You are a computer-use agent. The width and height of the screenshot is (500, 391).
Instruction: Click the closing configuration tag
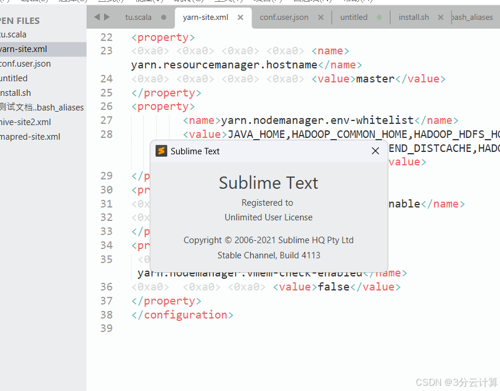(x=182, y=315)
